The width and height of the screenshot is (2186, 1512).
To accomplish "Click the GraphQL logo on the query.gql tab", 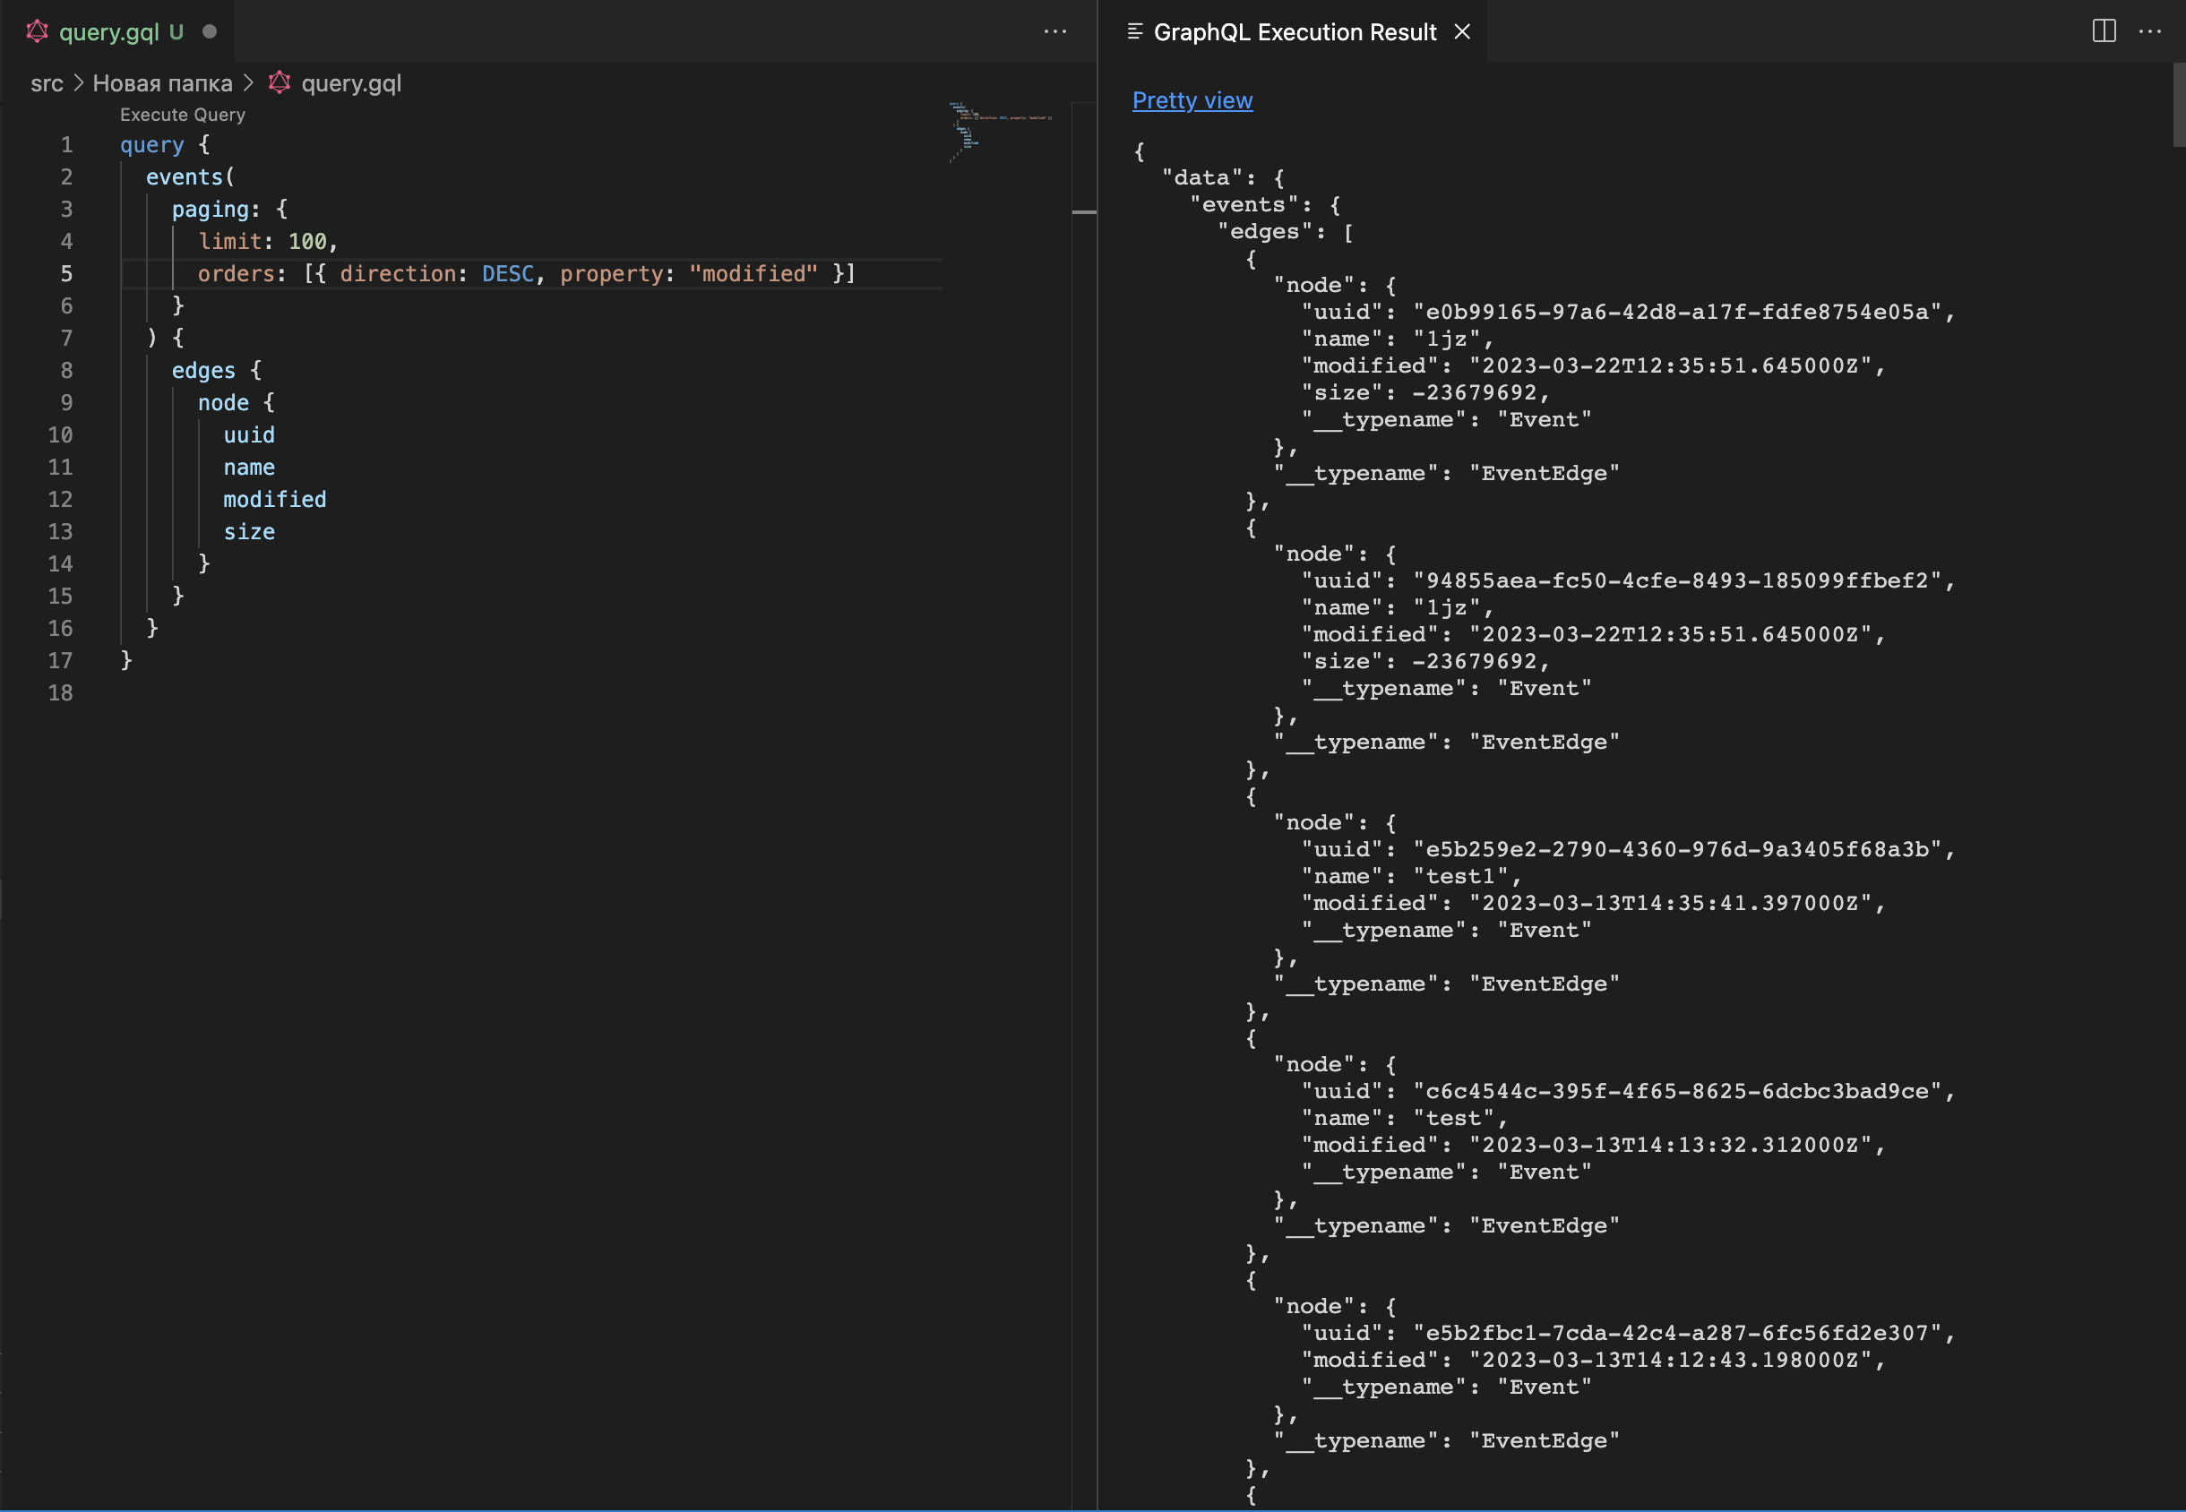I will tap(38, 31).
